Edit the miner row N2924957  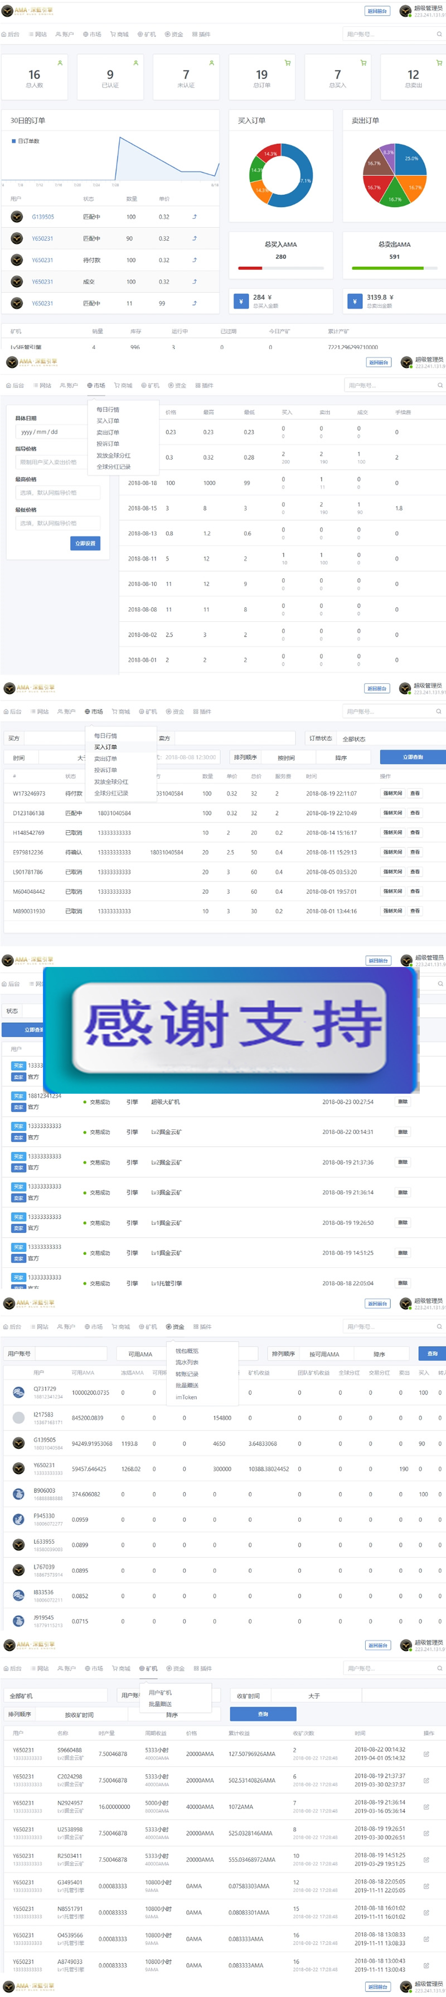click(x=426, y=1806)
